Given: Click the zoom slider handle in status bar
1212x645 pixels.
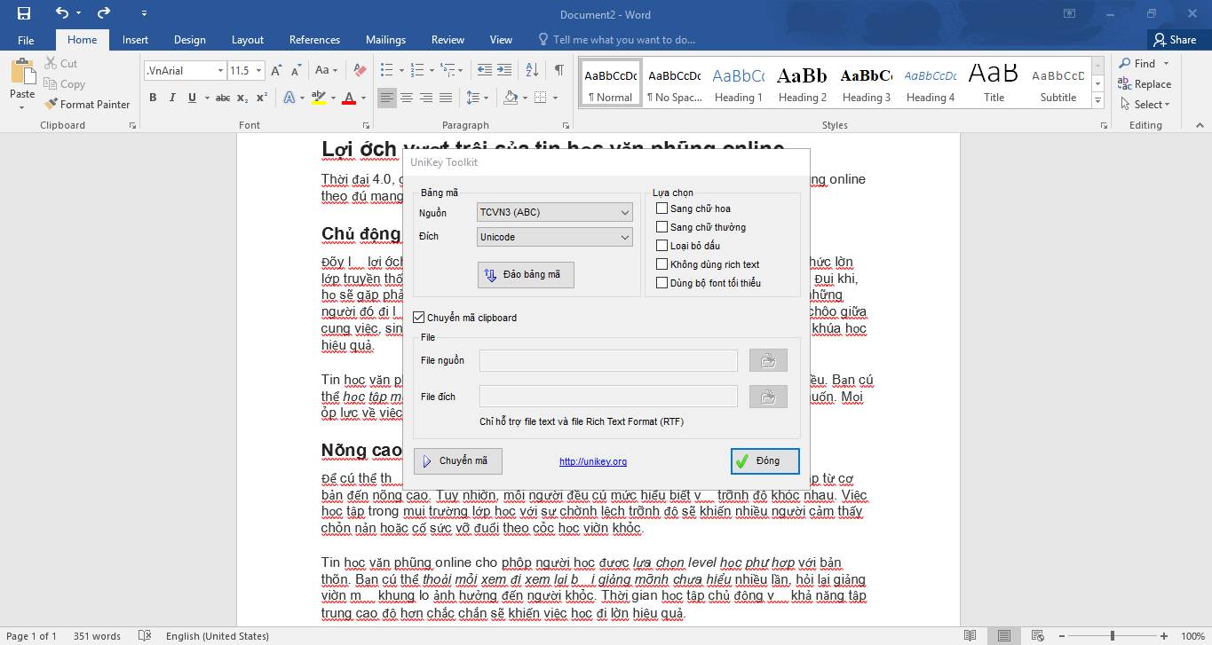Looking at the screenshot, I should 1113,636.
